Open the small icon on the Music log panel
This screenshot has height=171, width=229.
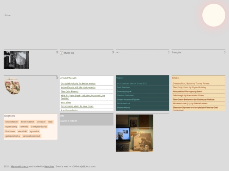(x=113, y=52)
